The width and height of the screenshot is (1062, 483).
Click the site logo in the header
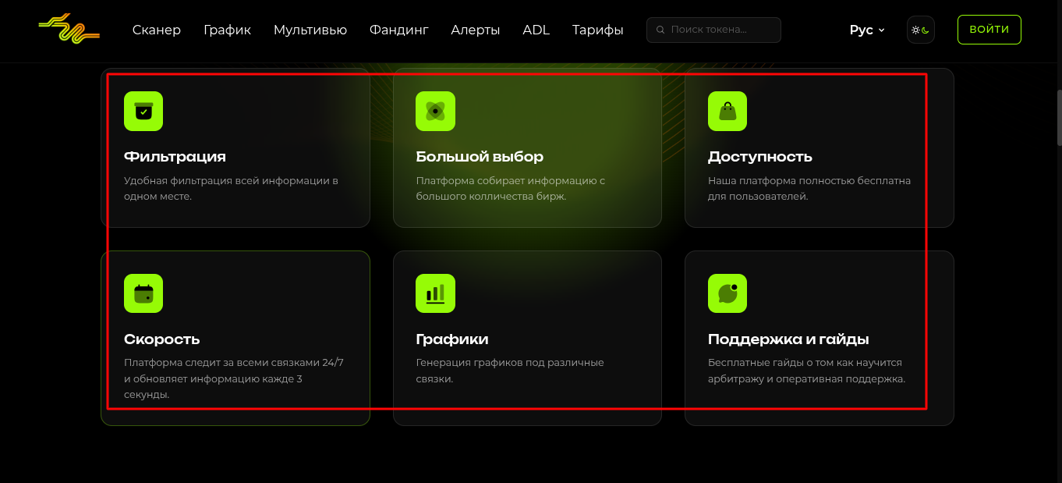click(x=69, y=29)
